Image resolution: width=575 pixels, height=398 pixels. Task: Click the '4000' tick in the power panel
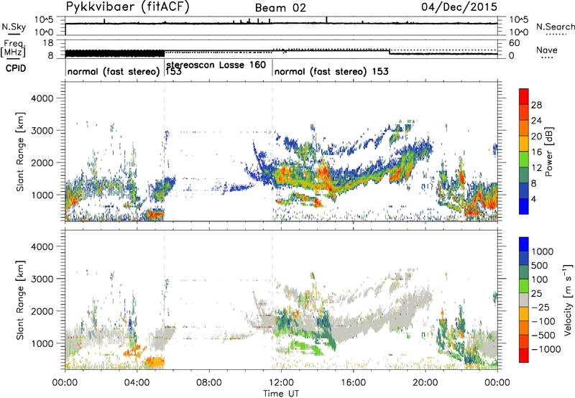(42, 98)
